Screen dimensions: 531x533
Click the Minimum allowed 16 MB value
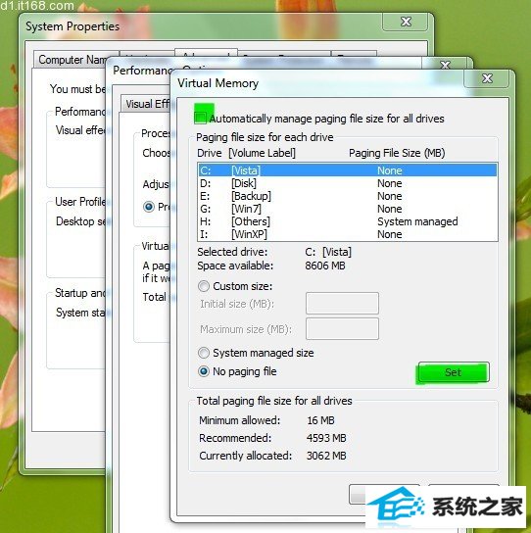(x=320, y=420)
